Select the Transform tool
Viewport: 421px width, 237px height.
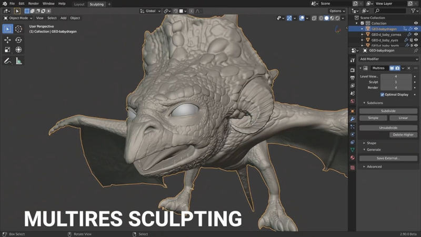pyautogui.click(x=18, y=50)
